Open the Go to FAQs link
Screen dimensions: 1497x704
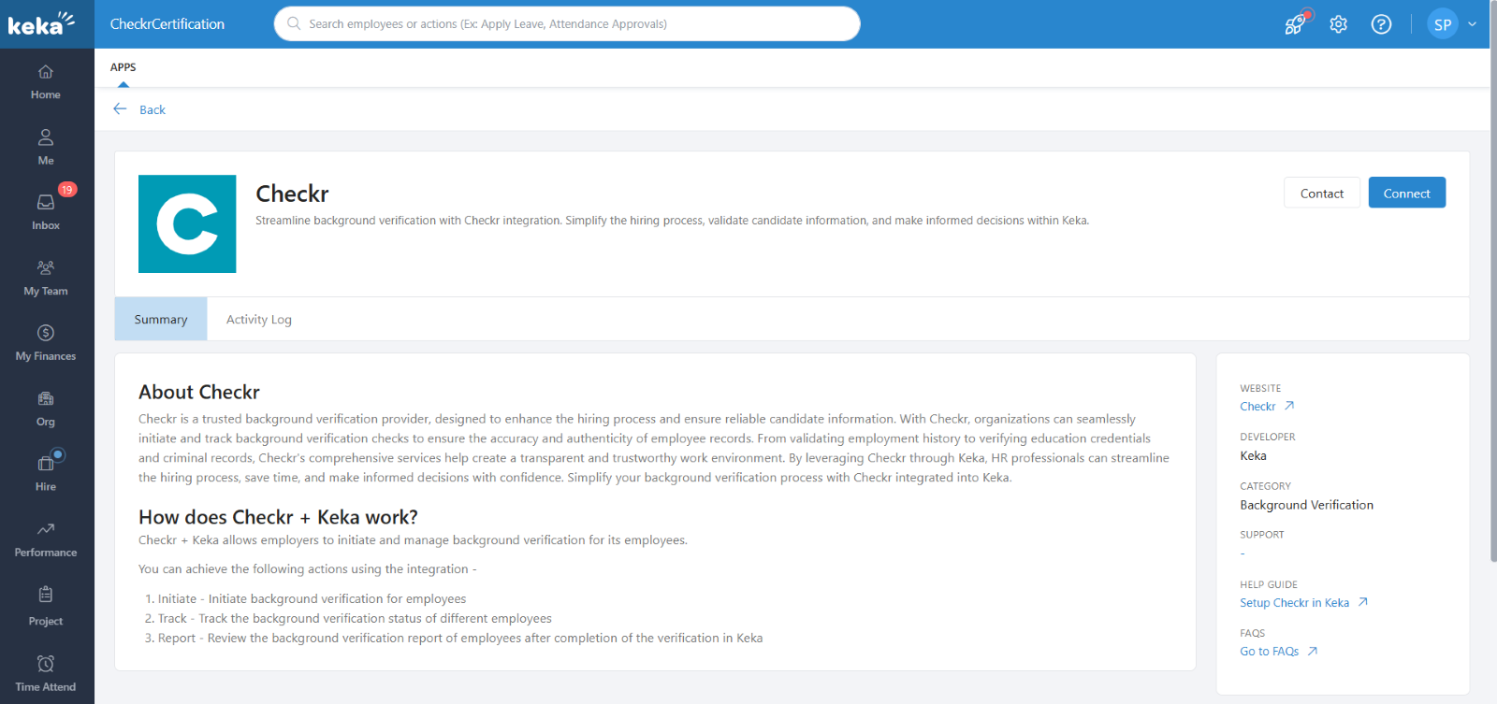(1278, 651)
